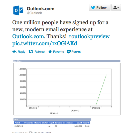Open the #outlookpreview hashtag
134x133 pixels.
tap(89, 36)
